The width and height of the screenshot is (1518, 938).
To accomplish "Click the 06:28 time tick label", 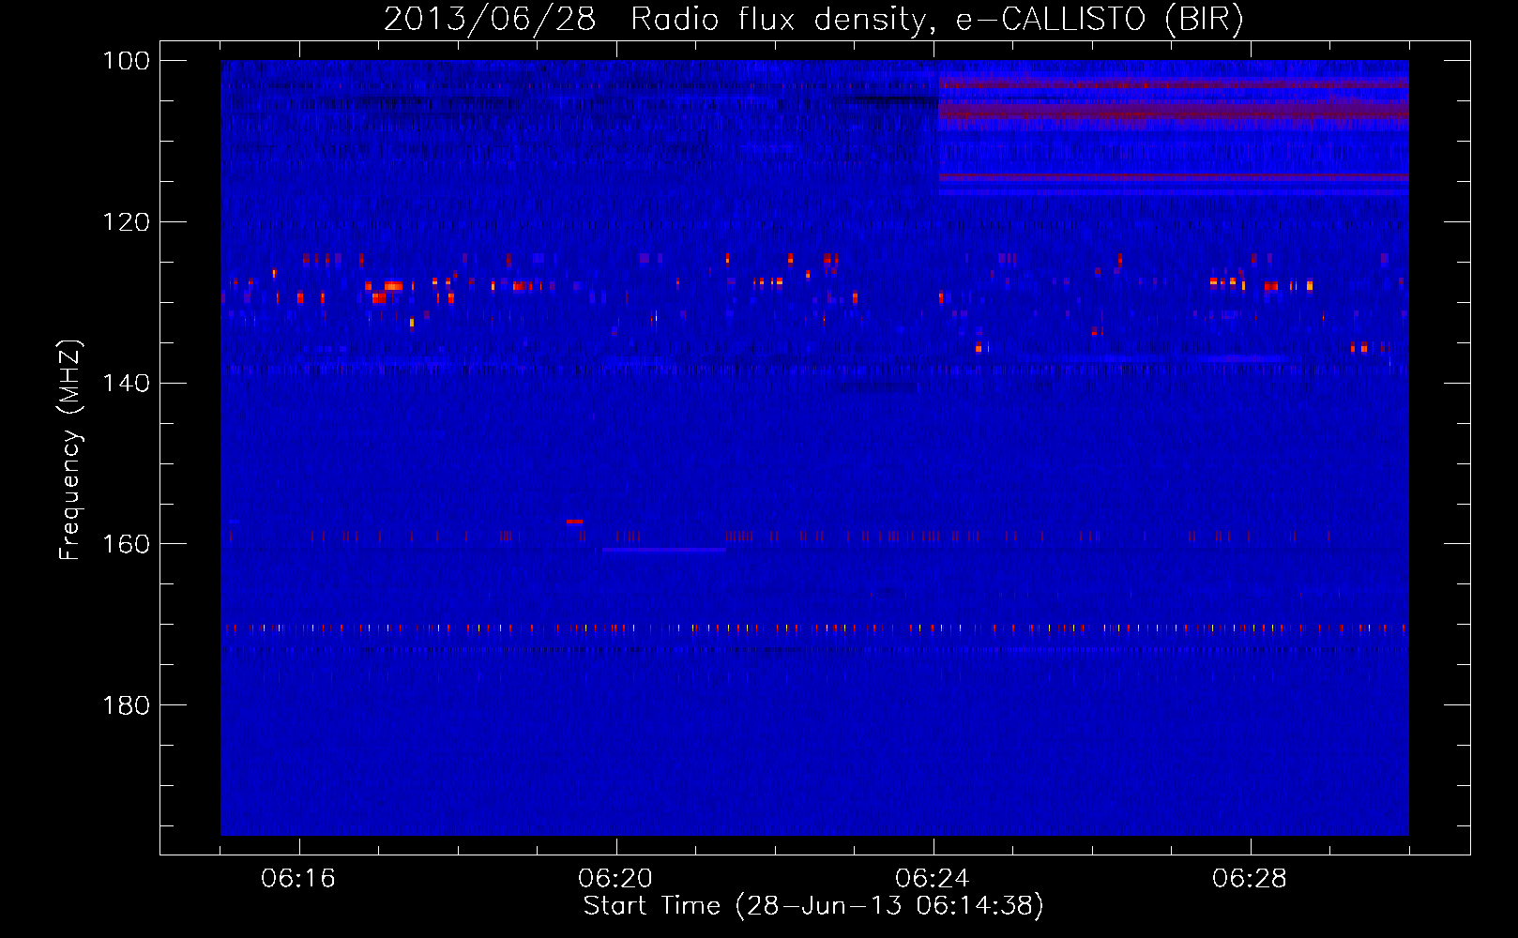I will [x=1250, y=879].
